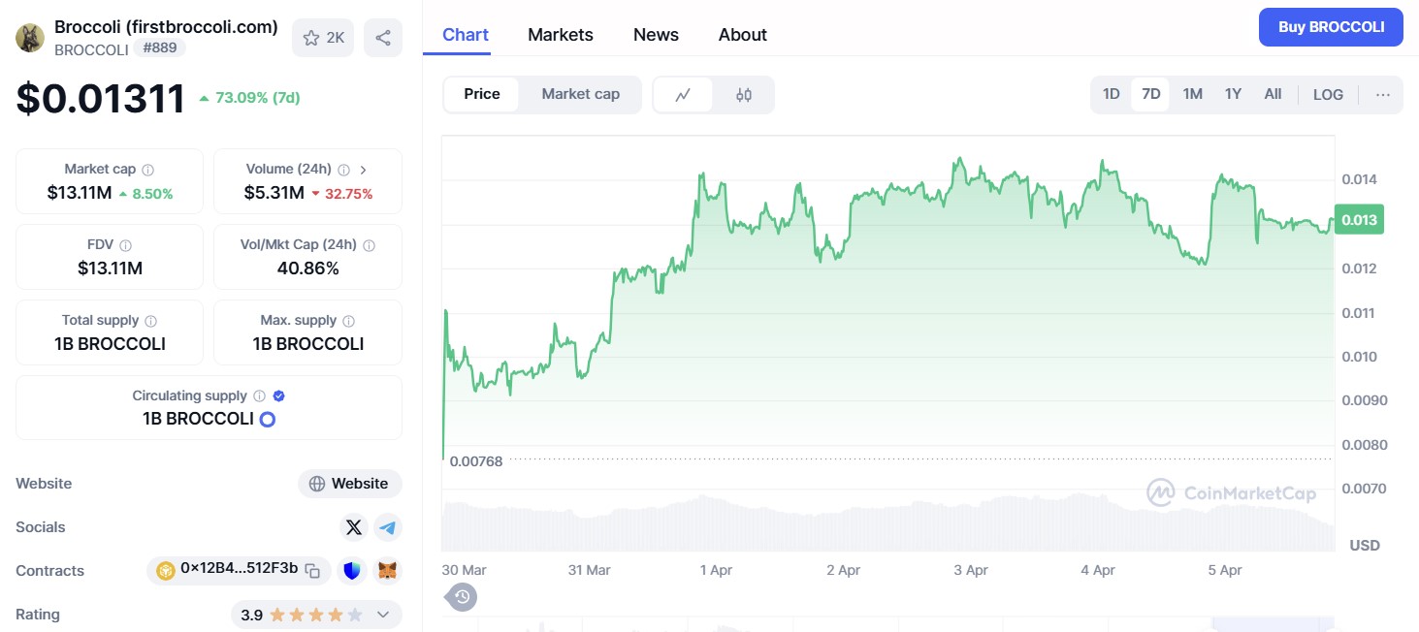The height and width of the screenshot is (632, 1419).
Task: Switch to line chart view
Action: 683,95
